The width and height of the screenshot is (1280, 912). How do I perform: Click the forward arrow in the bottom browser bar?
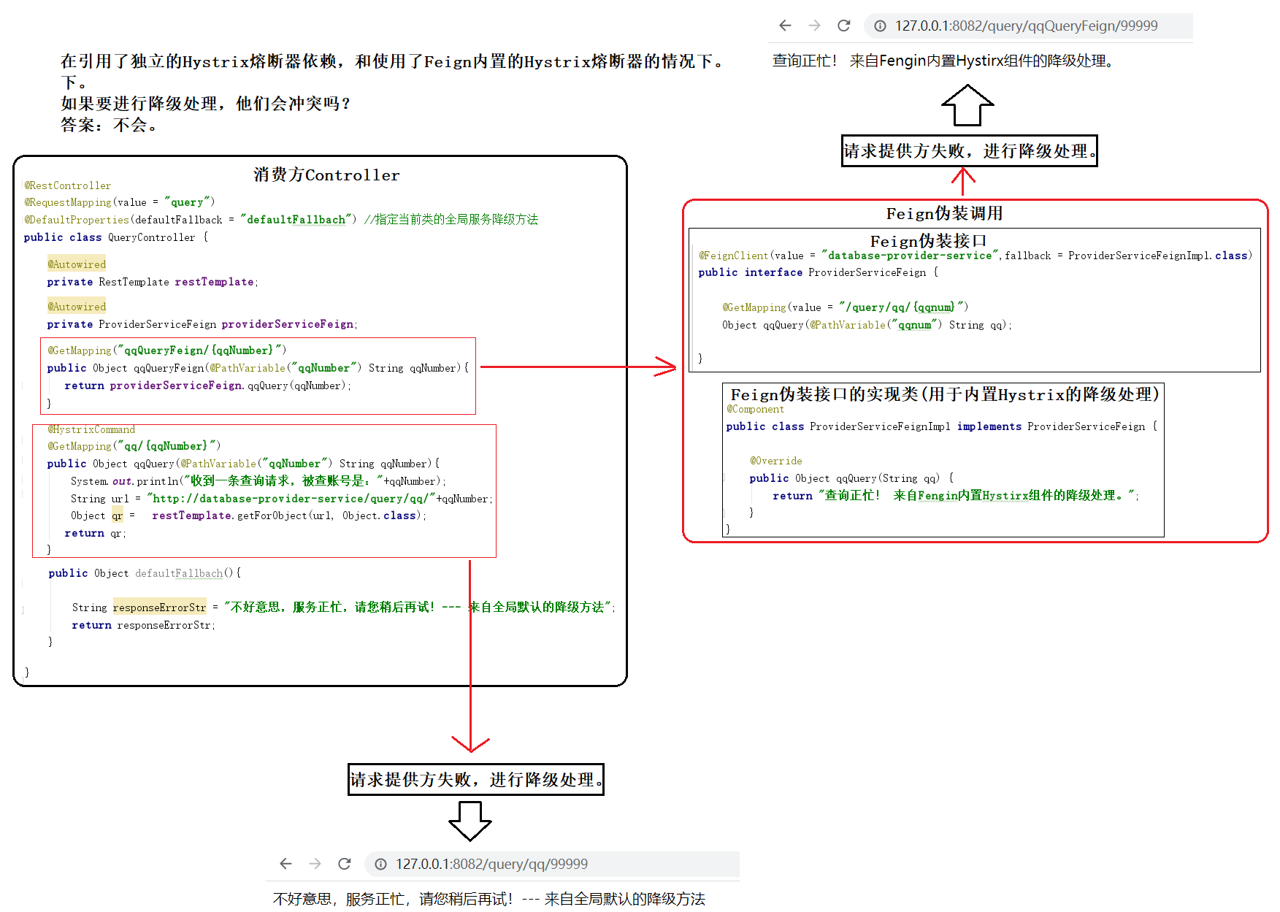click(315, 864)
